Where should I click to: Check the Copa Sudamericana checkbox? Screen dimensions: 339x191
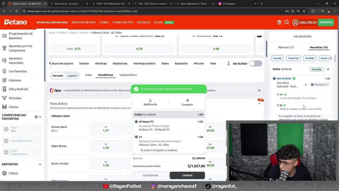click(x=37, y=152)
